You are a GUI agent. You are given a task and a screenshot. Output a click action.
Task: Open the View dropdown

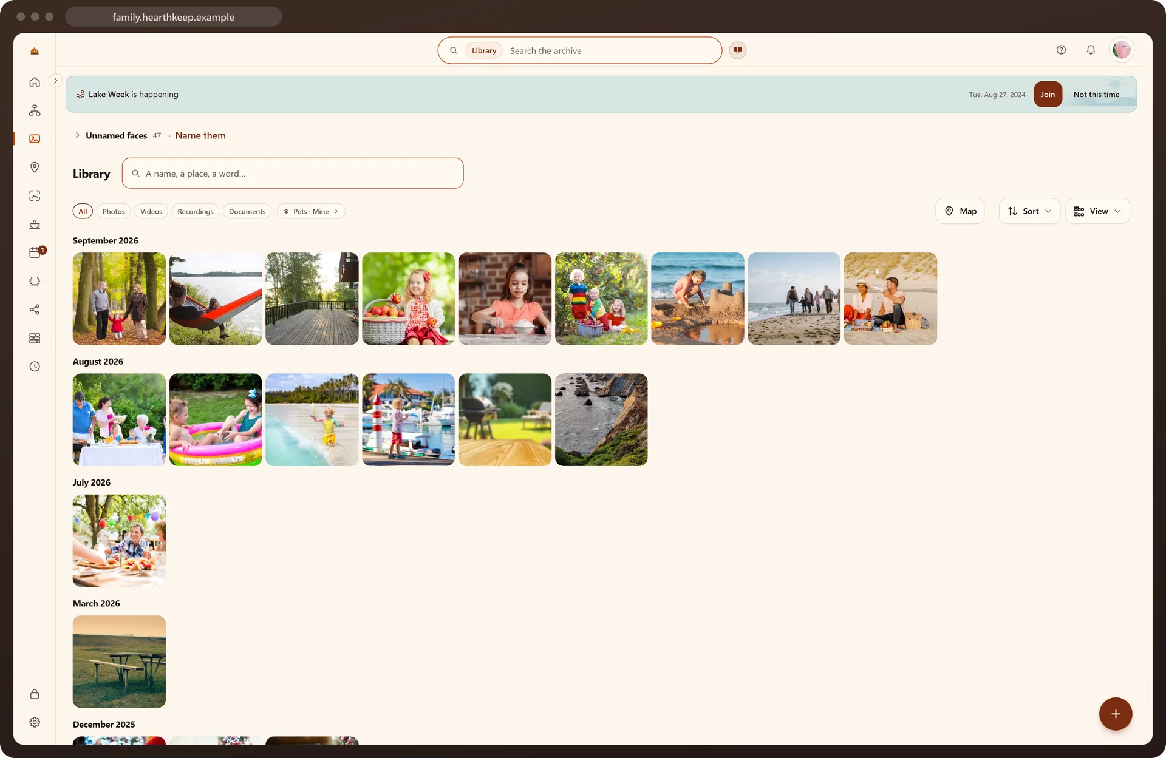[x=1097, y=211]
